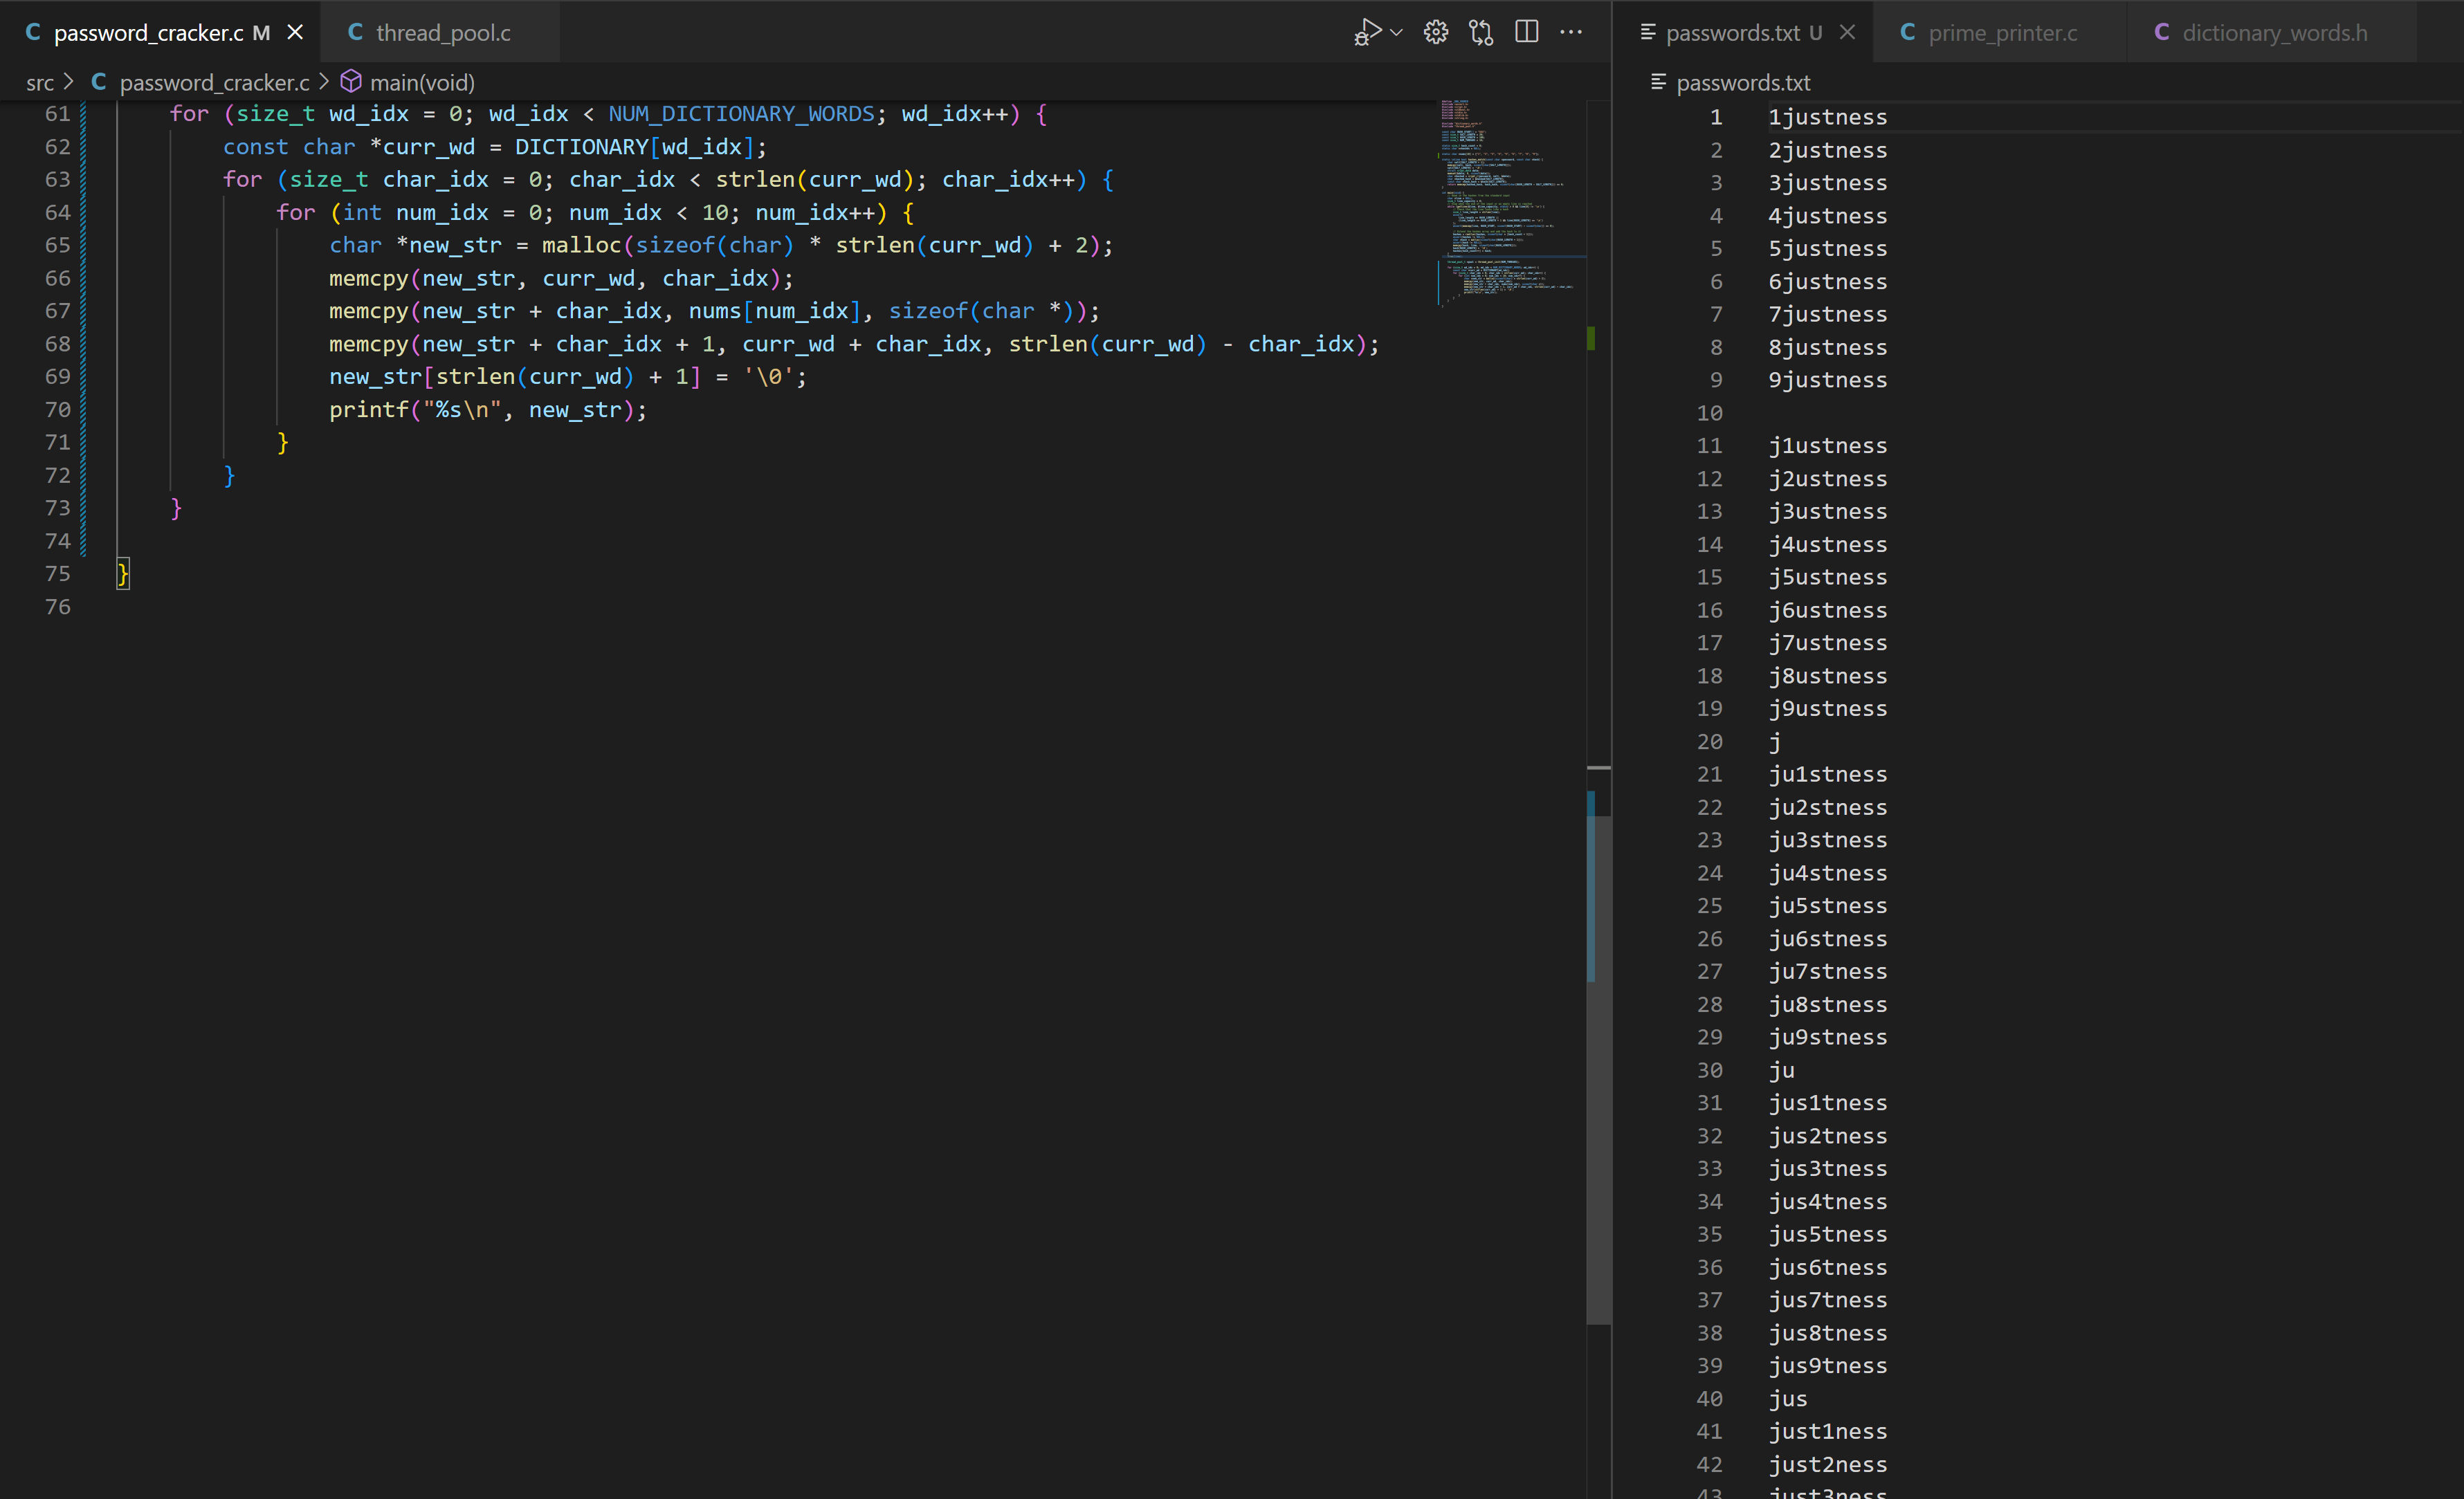The width and height of the screenshot is (2464, 1499).
Task: Click line number 20 in passwords.txt gutter
Action: tap(1709, 741)
